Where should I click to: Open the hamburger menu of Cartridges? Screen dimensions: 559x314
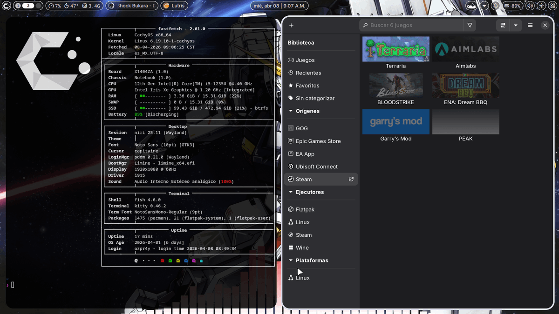pyautogui.click(x=530, y=25)
